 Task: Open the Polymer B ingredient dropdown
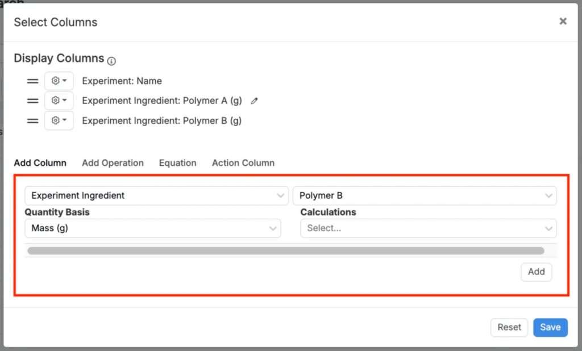coord(424,195)
